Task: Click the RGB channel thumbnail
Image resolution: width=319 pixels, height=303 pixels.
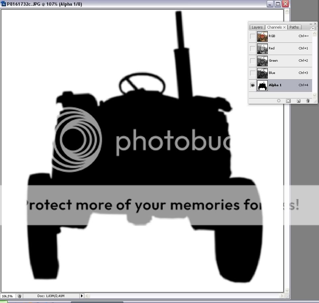Action: coord(262,36)
